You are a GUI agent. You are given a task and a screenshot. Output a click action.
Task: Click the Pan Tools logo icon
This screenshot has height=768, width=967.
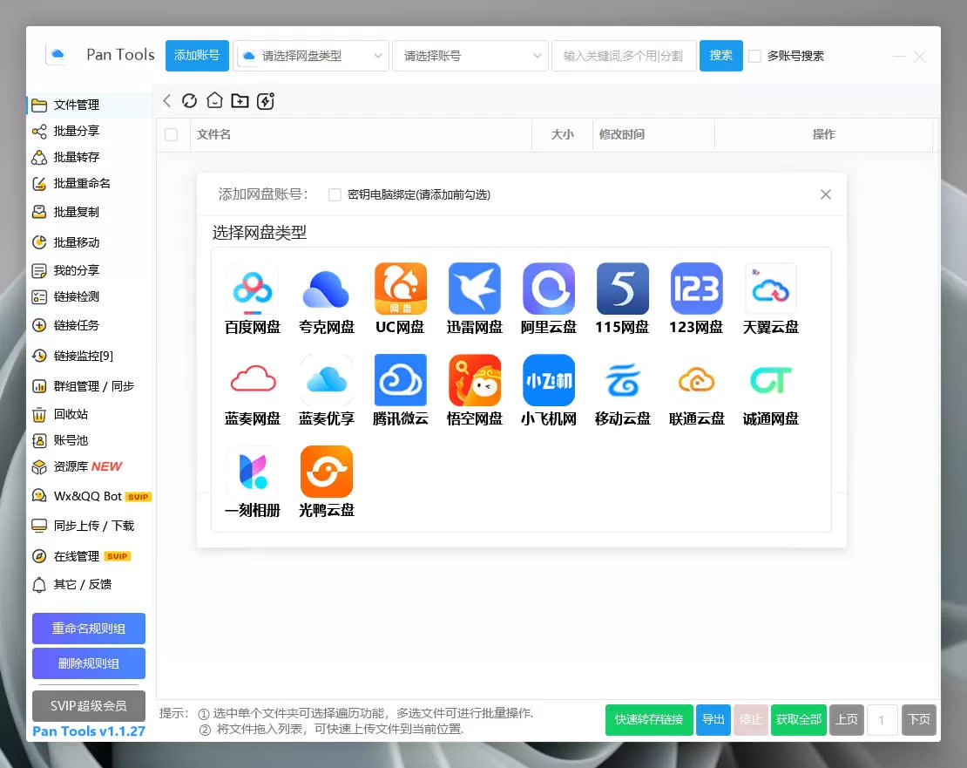tap(57, 54)
